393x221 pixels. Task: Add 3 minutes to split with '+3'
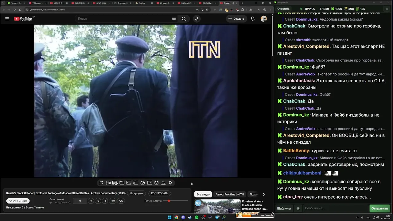(98, 201)
